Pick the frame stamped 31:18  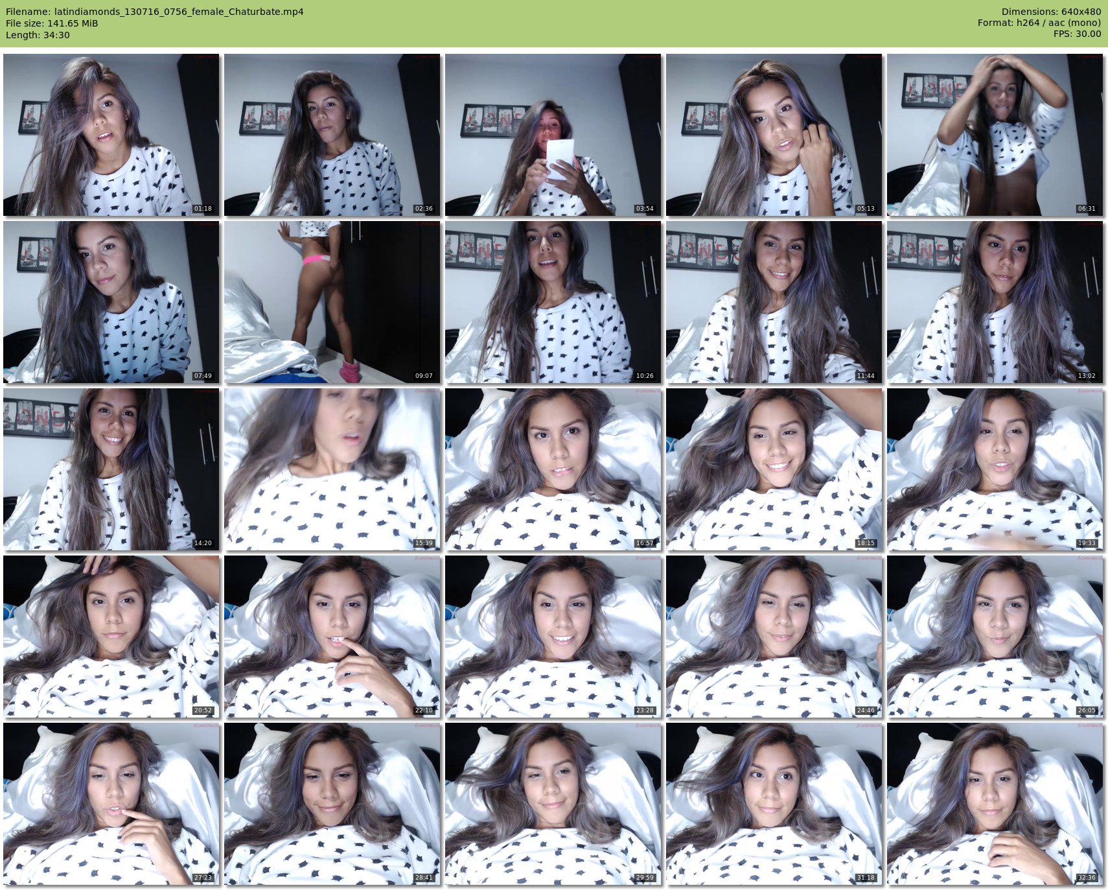(x=774, y=804)
